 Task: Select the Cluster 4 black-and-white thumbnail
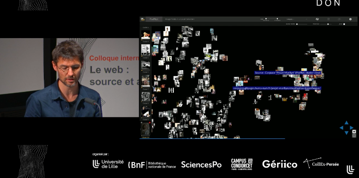pos(146,50)
